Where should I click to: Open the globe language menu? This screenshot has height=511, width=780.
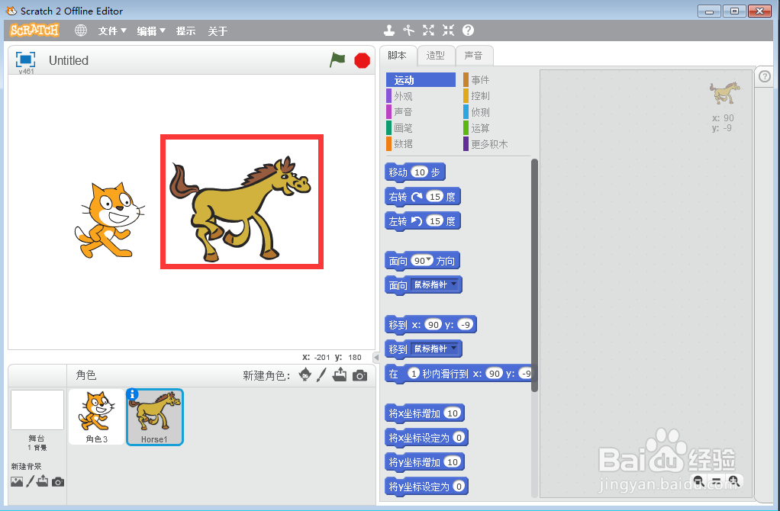(81, 31)
